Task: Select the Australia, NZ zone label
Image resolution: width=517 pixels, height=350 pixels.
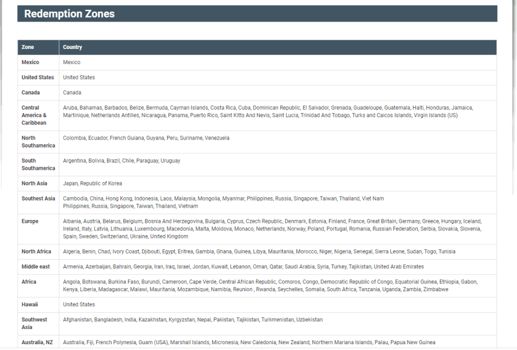Action: point(37,342)
